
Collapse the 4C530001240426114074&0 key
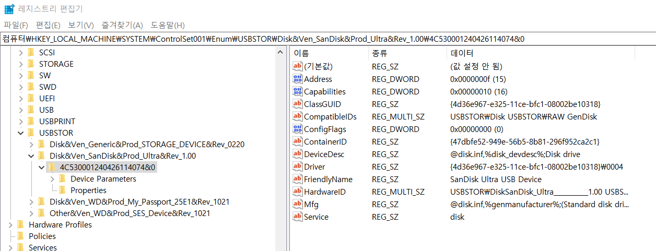pos(42,168)
